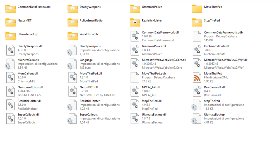Image resolution: width=279 pixels, height=152 pixels.
Task: Click the VocalDispatch folder icon
Action: click(73, 36)
